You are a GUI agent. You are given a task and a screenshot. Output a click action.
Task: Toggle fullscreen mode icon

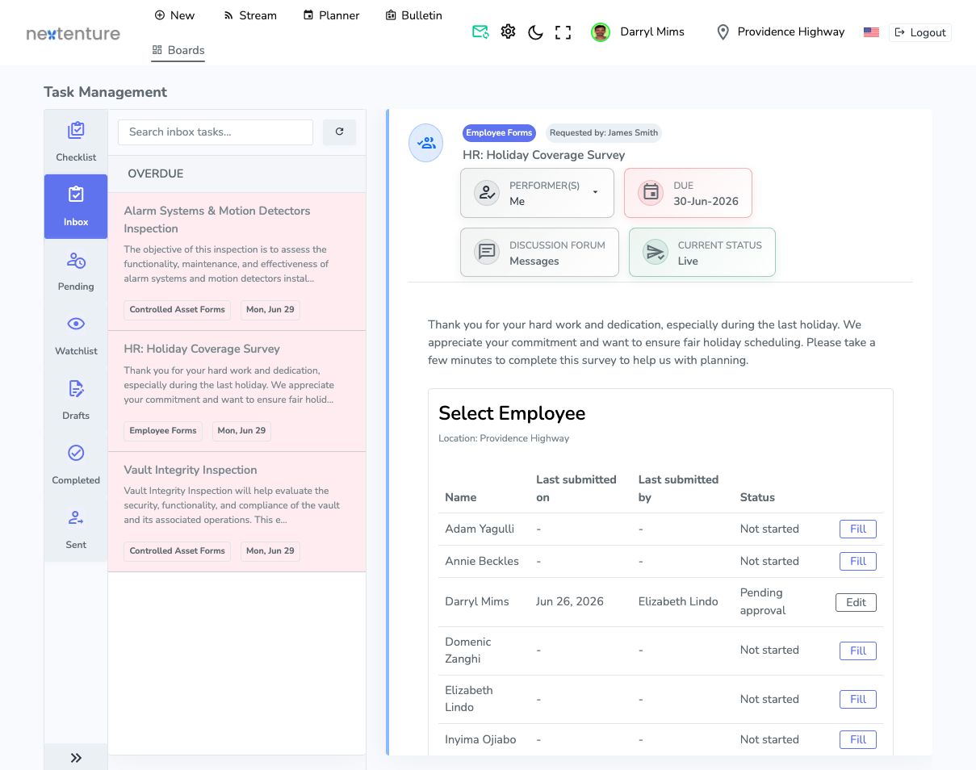click(x=563, y=32)
